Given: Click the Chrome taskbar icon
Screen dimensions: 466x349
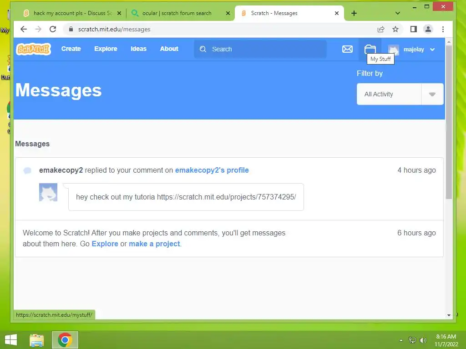Looking at the screenshot, I should pyautogui.click(x=65, y=340).
